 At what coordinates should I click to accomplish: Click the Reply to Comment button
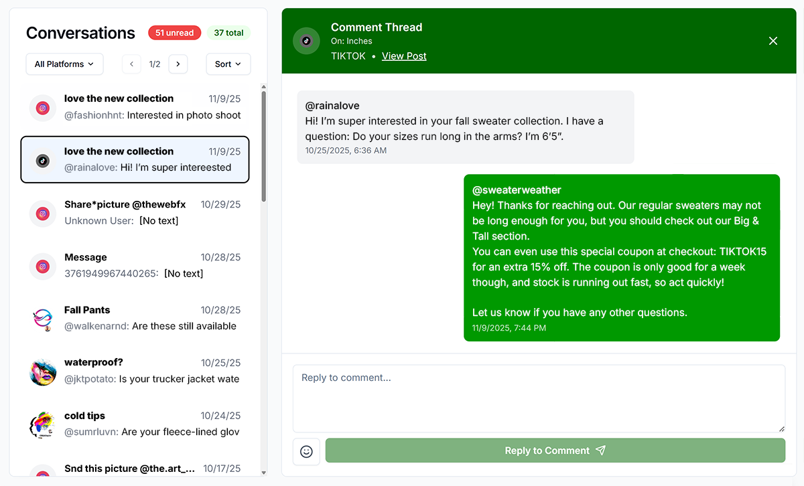click(555, 450)
